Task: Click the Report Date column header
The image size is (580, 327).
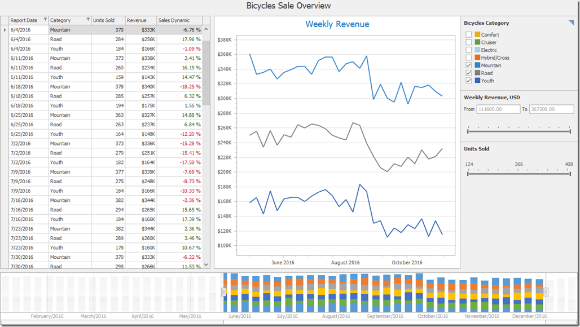Action: 28,20
